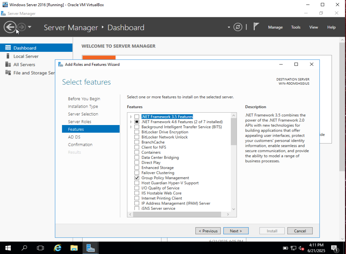346x254 pixels.
Task: Toggle the .NET Framework 4.6 Features checkbox
Action: click(x=137, y=121)
